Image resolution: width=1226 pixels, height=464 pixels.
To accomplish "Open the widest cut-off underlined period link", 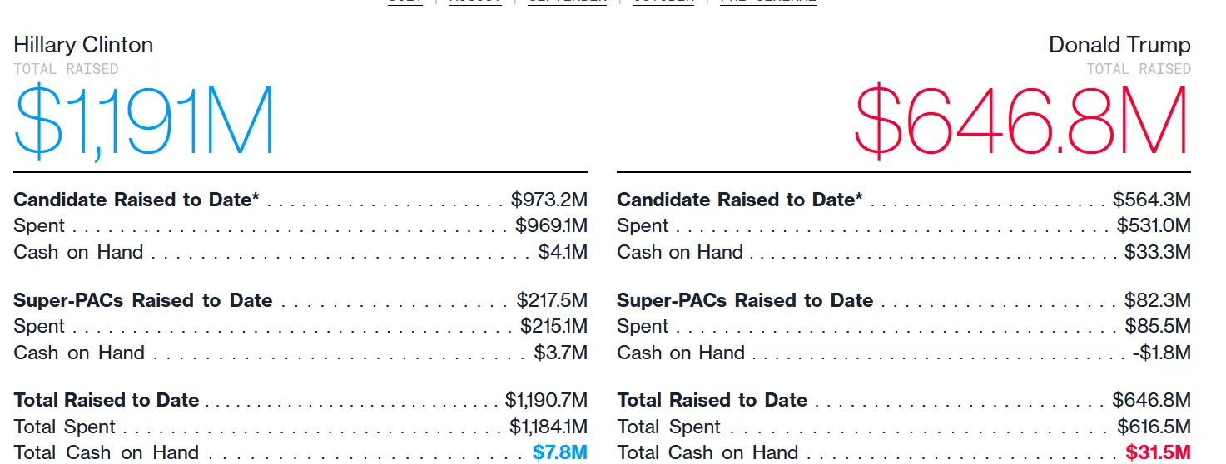I will tap(767, 2).
